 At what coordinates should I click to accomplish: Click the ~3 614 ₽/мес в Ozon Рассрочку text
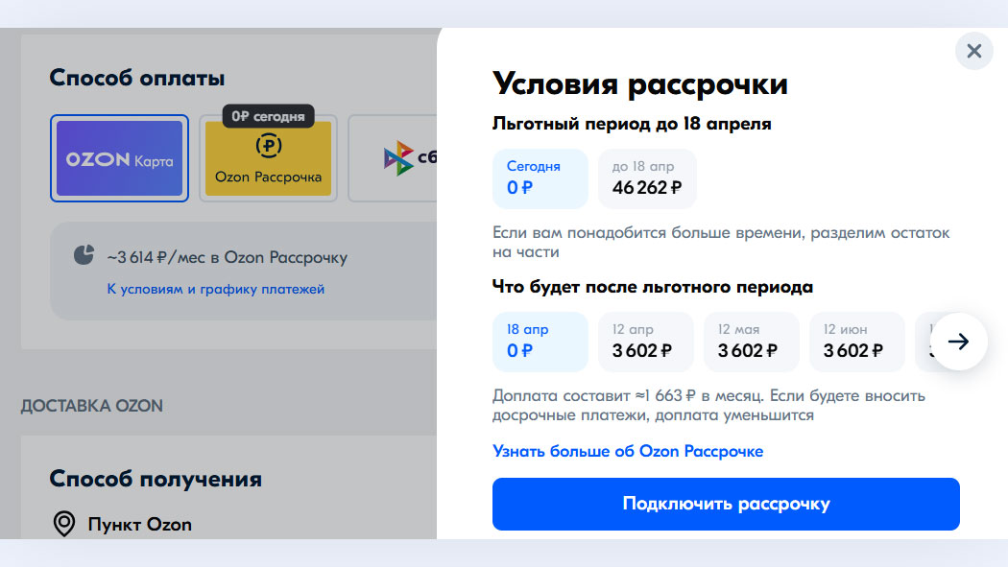coord(227,257)
